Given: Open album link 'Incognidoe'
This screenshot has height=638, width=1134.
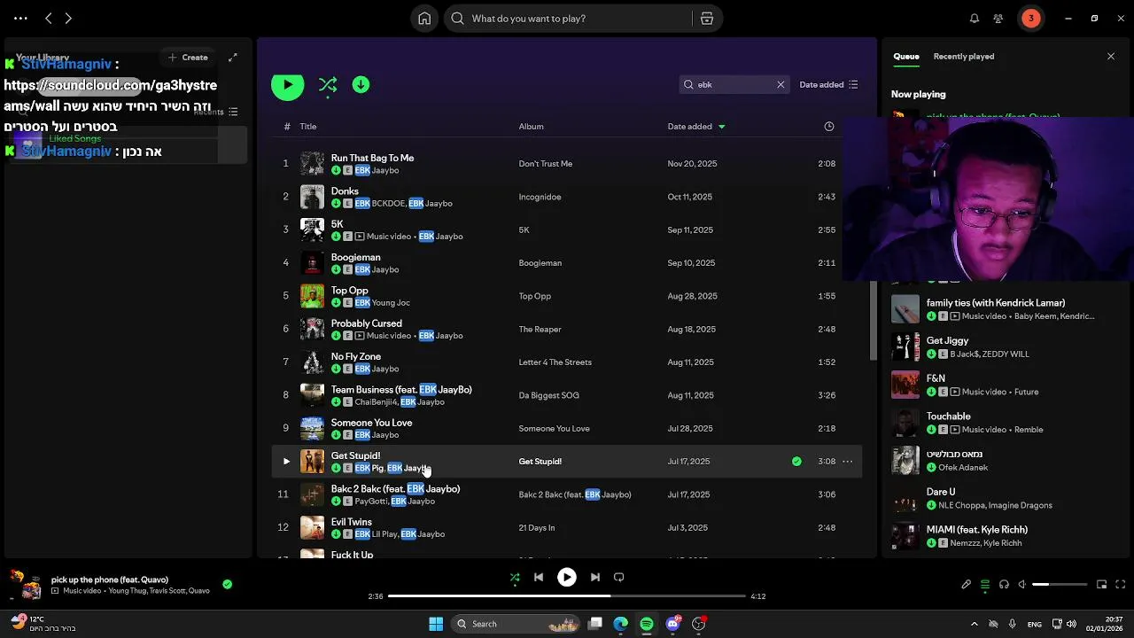Looking at the screenshot, I should tap(540, 197).
